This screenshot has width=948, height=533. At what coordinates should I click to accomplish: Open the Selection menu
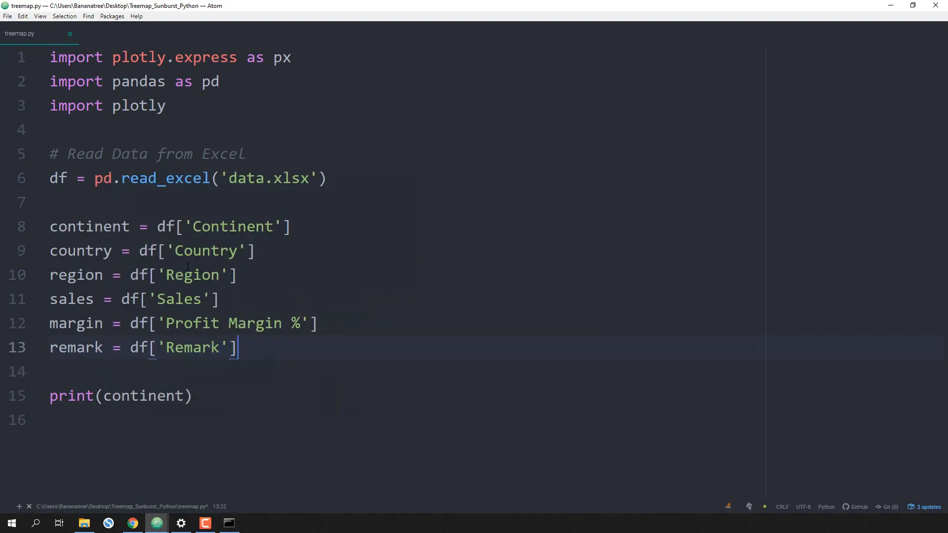coord(65,16)
